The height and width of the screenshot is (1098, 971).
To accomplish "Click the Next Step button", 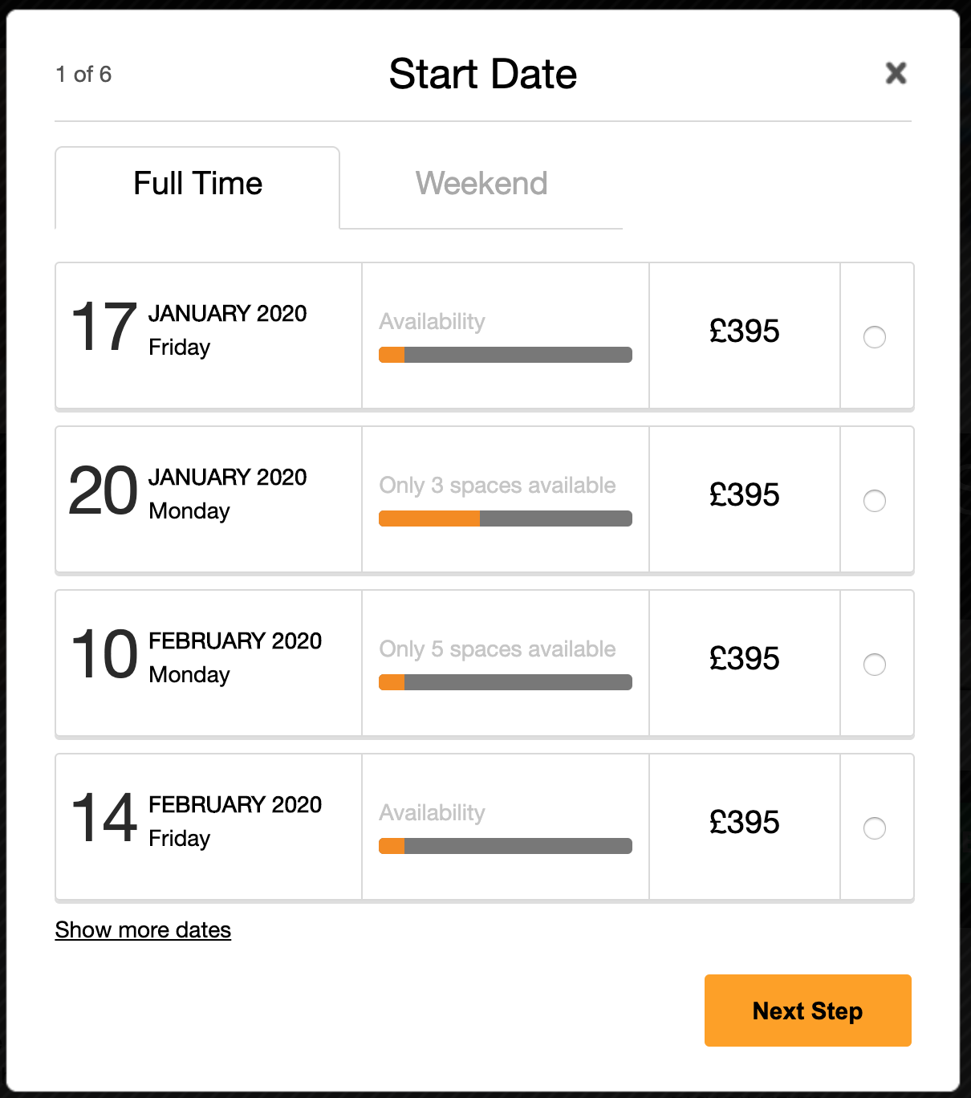I will click(807, 1011).
